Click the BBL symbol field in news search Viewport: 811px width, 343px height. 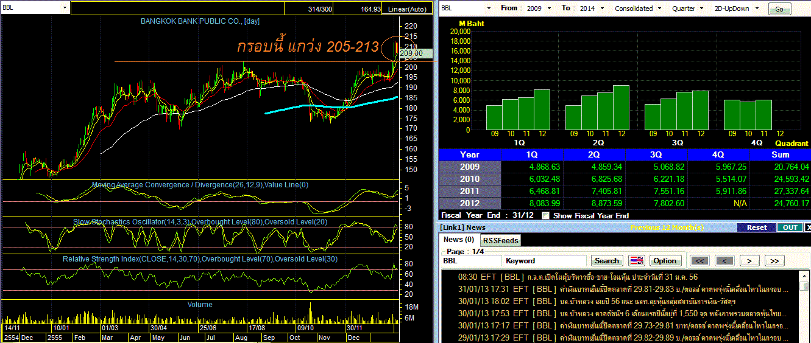(x=472, y=260)
